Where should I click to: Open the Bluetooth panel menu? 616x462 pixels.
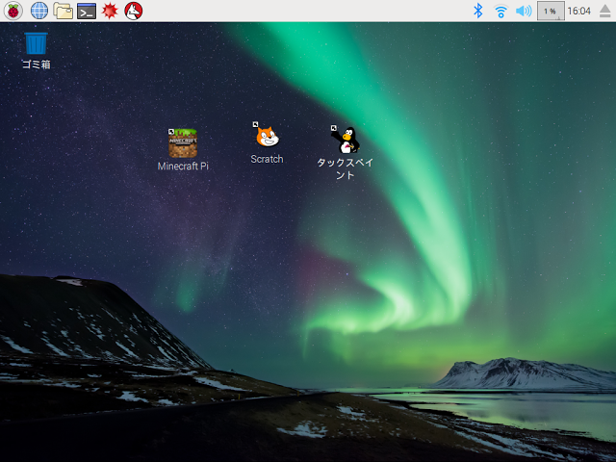[x=477, y=11]
